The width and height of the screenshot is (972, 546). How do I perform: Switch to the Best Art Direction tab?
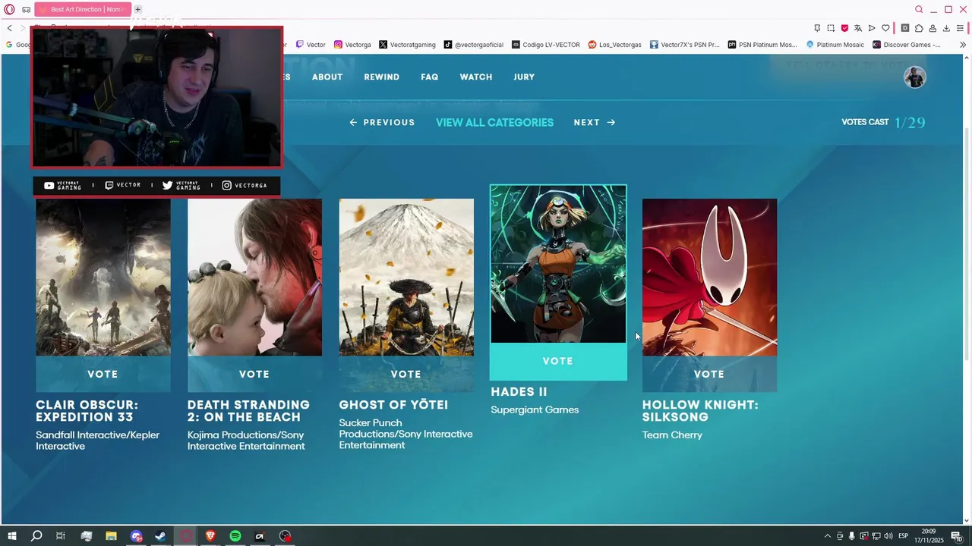tap(84, 10)
